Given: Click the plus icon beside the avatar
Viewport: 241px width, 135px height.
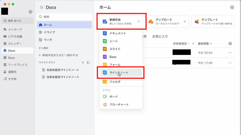Looking at the screenshot, I should [x=31, y=12].
